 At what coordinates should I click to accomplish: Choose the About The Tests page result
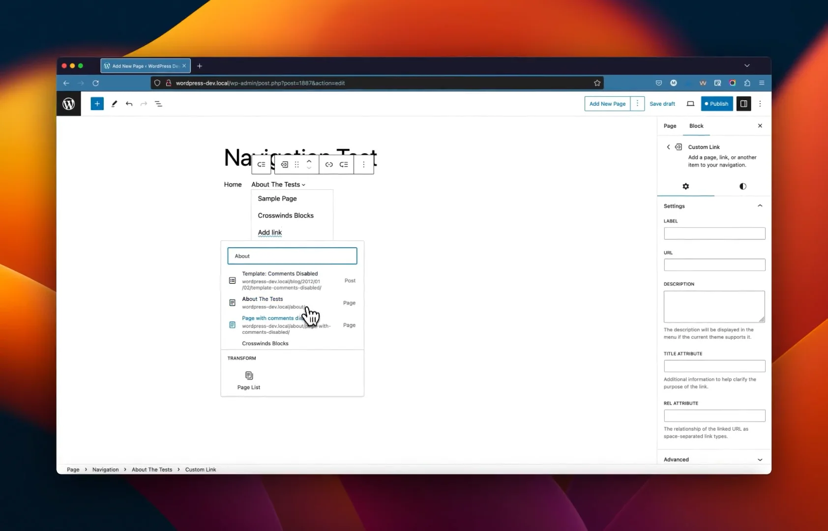coord(292,303)
